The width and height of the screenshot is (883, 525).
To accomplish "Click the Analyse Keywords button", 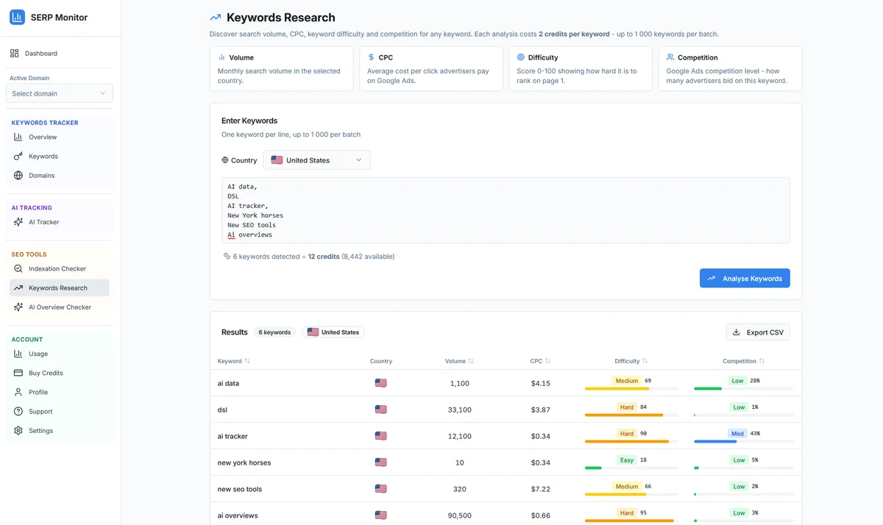I will [745, 278].
